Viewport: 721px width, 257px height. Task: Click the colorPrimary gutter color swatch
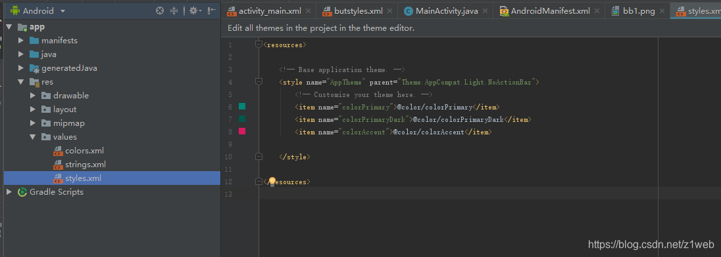click(x=242, y=106)
